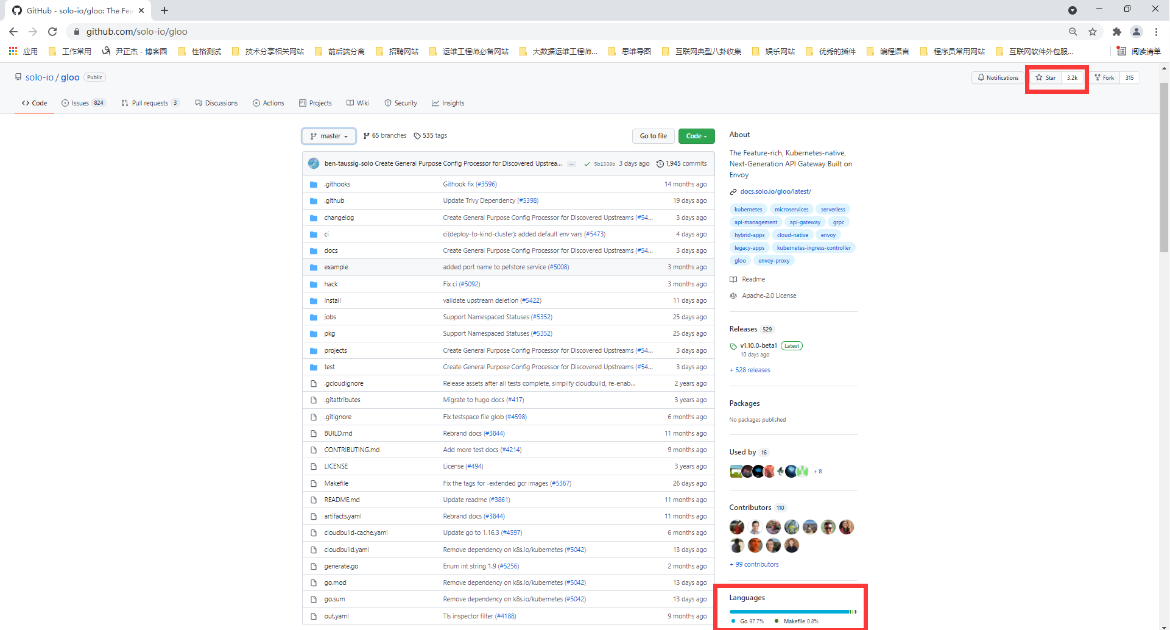Open docs.solo.io/gloo/latest link
Screen dimensions: 1170x630
point(775,192)
